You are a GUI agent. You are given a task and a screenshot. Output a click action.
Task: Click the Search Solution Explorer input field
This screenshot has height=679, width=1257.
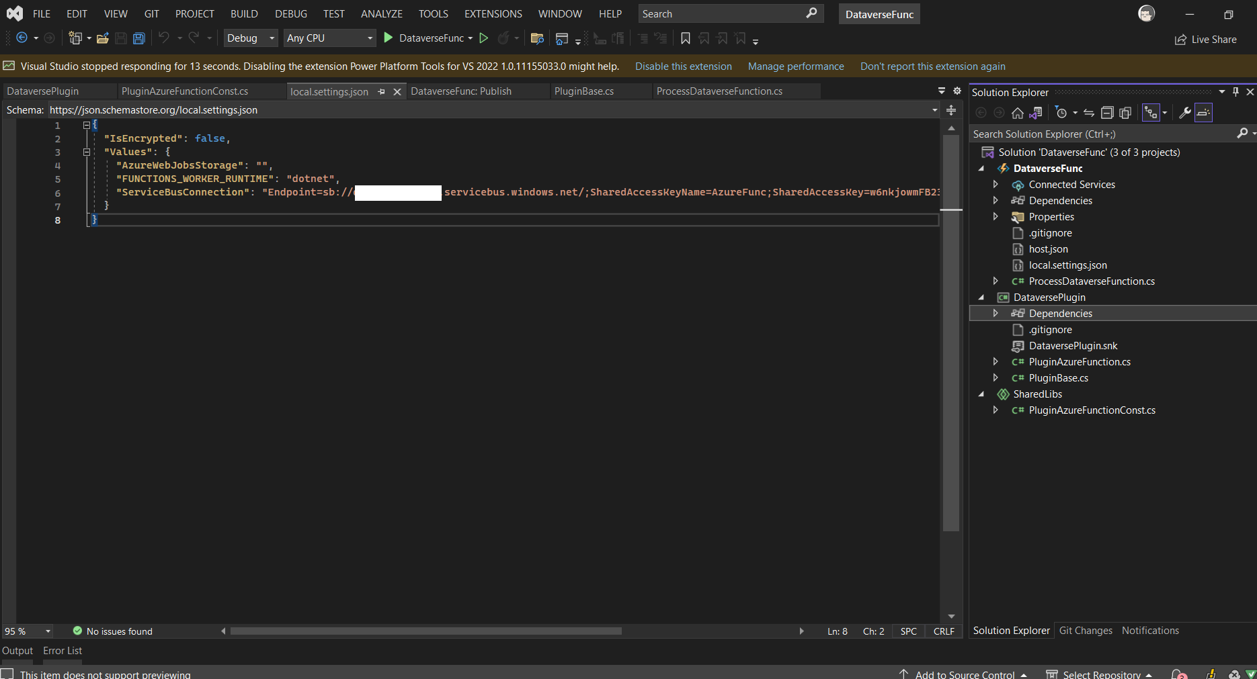tap(1102, 134)
